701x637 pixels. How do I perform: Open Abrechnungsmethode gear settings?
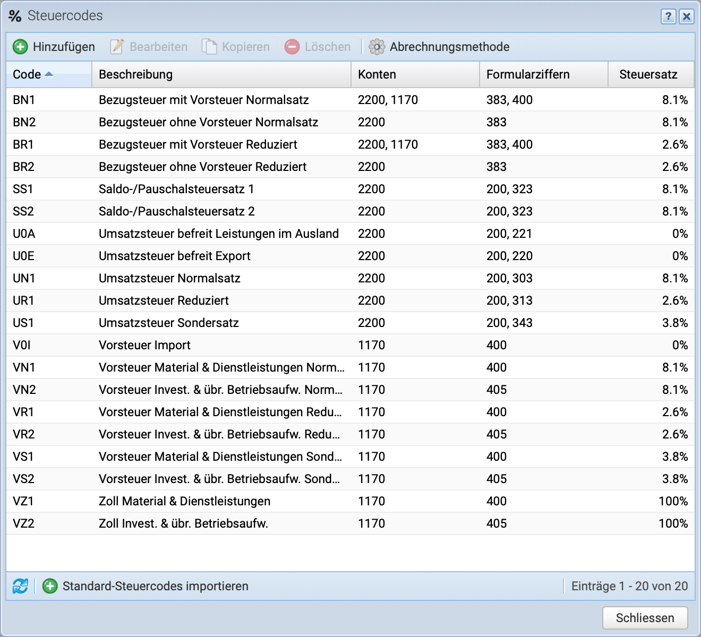tap(377, 47)
